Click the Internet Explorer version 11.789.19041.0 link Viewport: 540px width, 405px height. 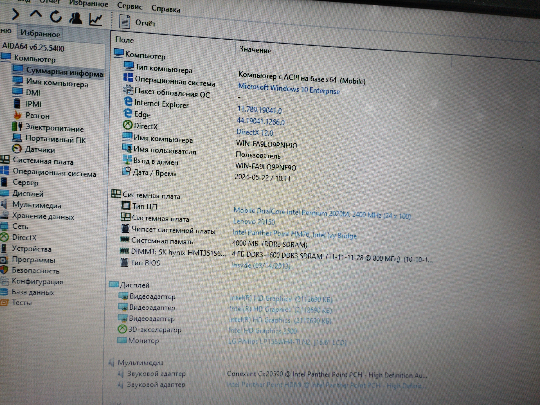click(x=259, y=110)
